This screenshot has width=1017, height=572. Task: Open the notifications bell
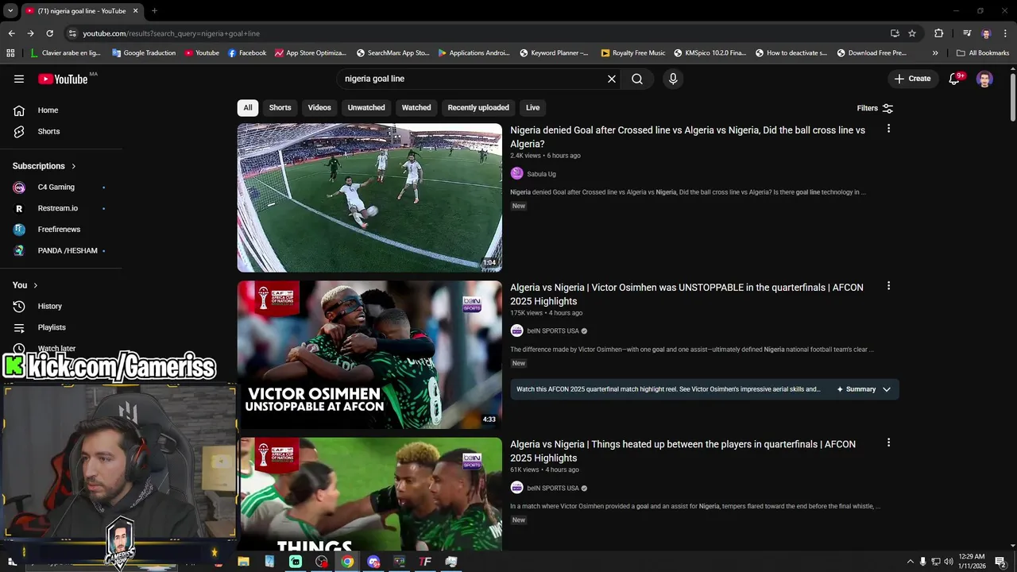[955, 79]
